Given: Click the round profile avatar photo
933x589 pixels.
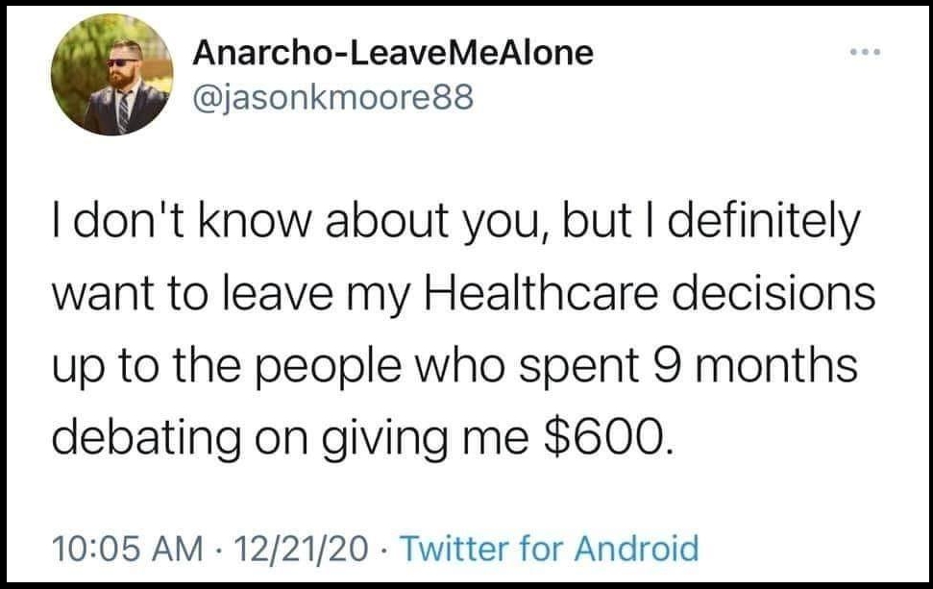Looking at the screenshot, I should tap(111, 76).
